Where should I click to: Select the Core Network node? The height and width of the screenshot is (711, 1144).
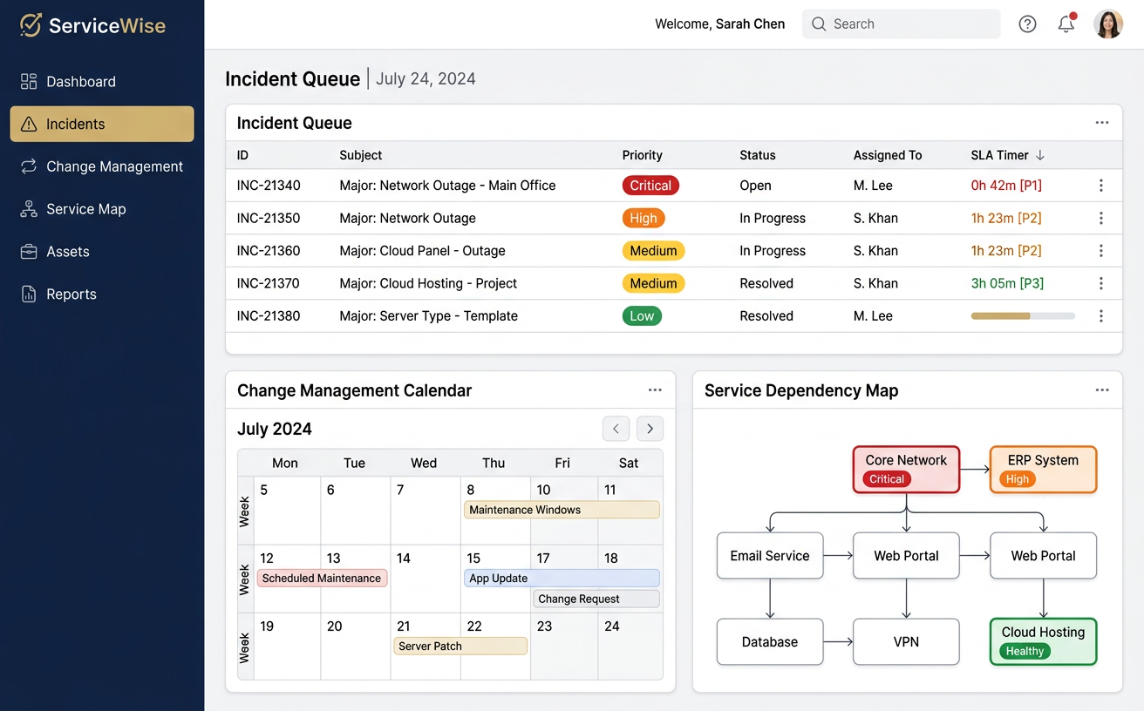point(906,470)
